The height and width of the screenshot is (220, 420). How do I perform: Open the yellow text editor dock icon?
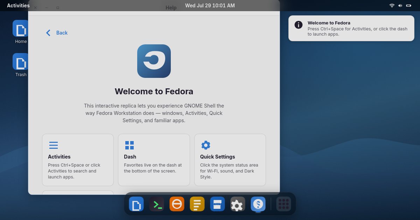[x=197, y=204]
